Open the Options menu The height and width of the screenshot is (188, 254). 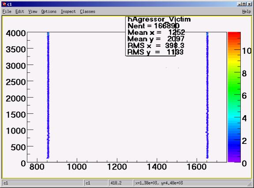click(49, 11)
